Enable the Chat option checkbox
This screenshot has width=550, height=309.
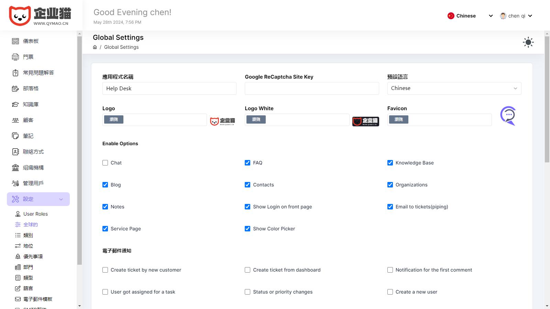coord(105,163)
